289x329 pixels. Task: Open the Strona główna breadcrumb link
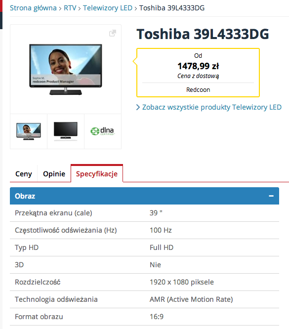(33, 8)
